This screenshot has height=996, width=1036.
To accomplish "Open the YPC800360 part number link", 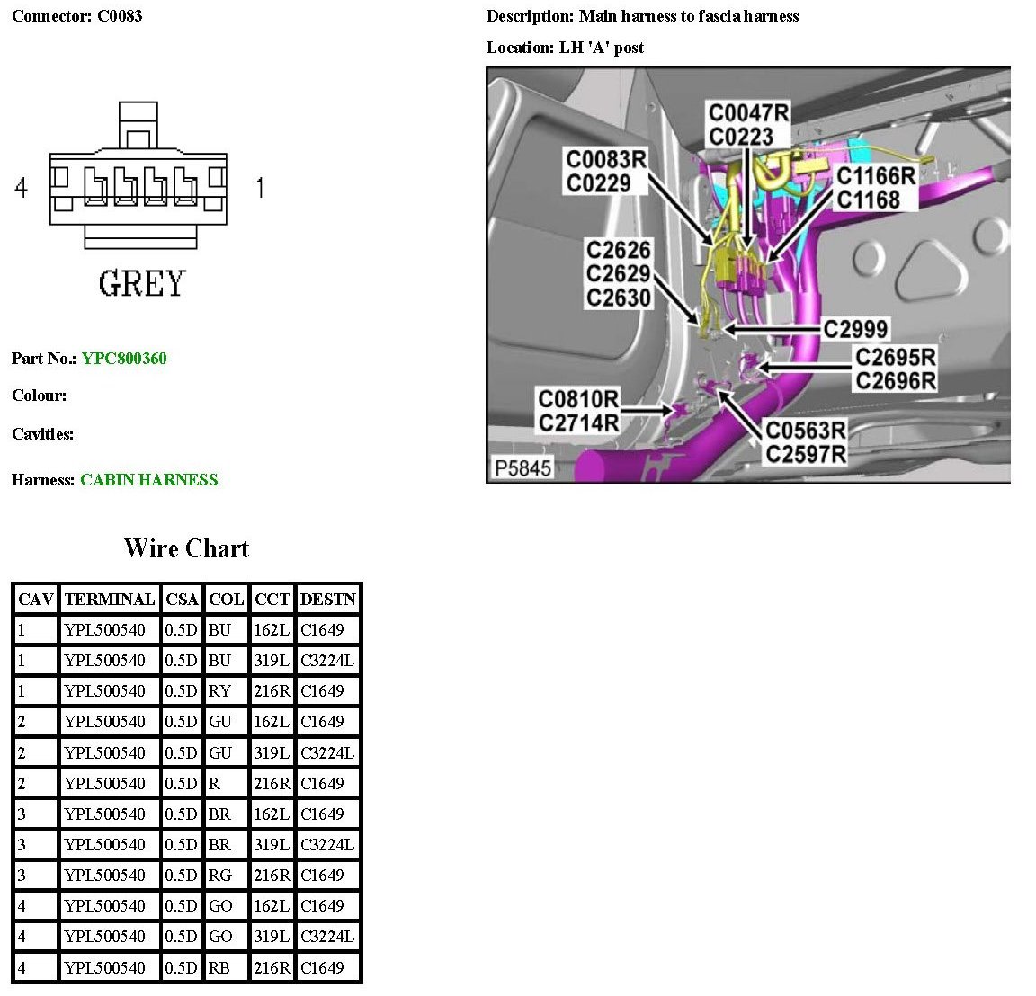I will tap(123, 359).
